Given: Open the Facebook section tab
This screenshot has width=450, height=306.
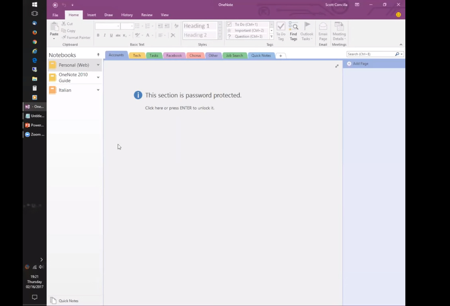Looking at the screenshot, I should coord(174,56).
